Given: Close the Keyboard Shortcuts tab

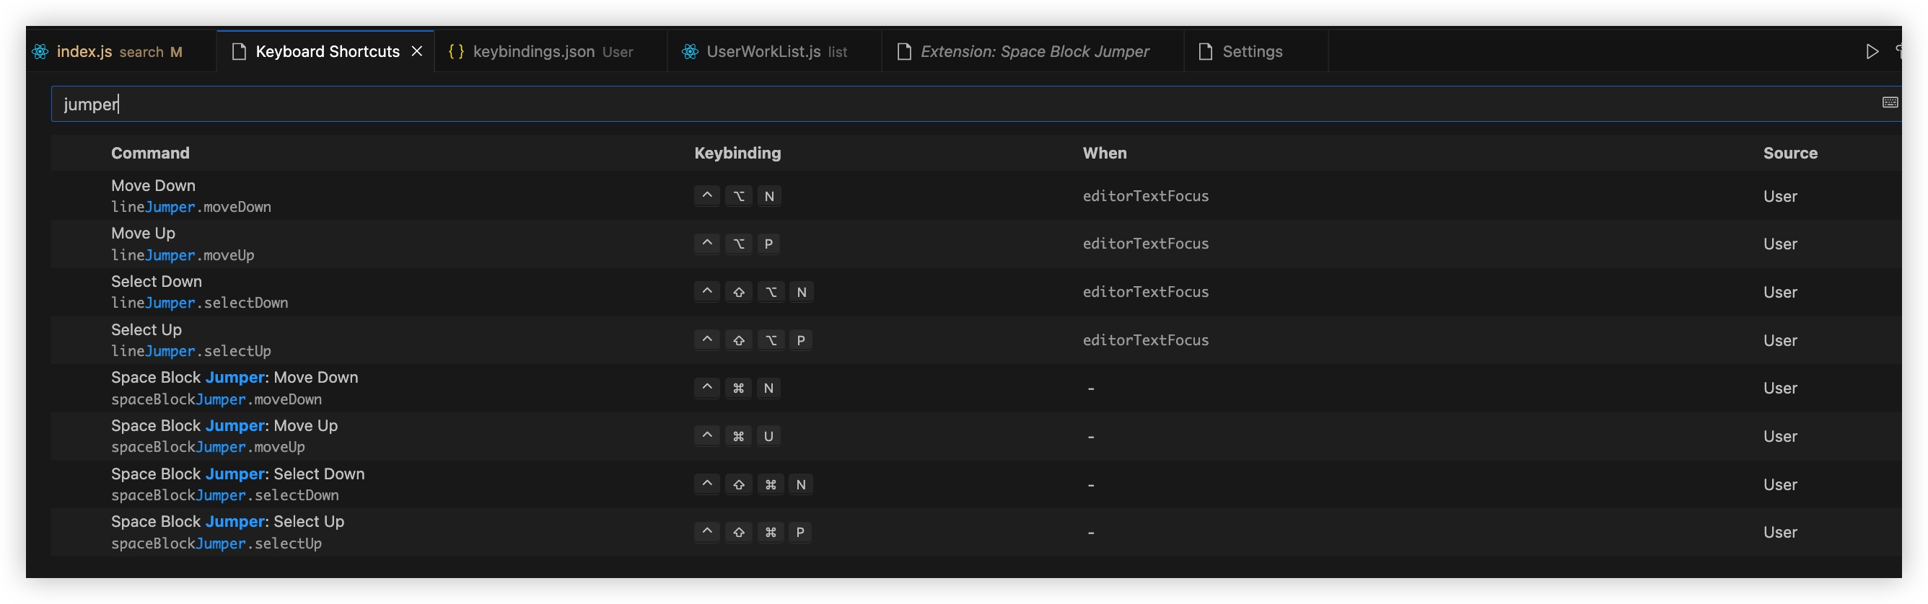Looking at the screenshot, I should point(417,52).
